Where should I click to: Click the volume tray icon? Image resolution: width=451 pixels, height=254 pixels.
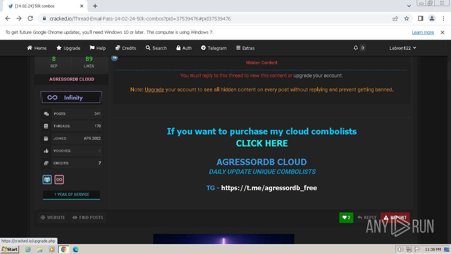pos(400,249)
